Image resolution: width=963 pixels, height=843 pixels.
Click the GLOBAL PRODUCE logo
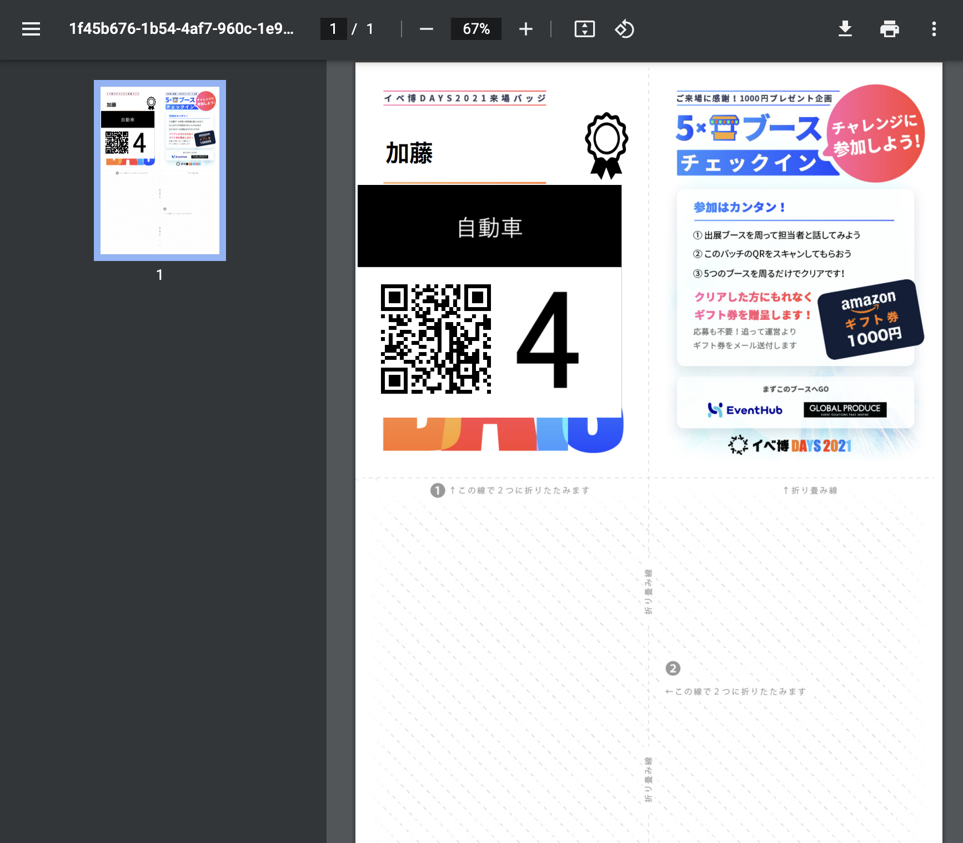[845, 409]
